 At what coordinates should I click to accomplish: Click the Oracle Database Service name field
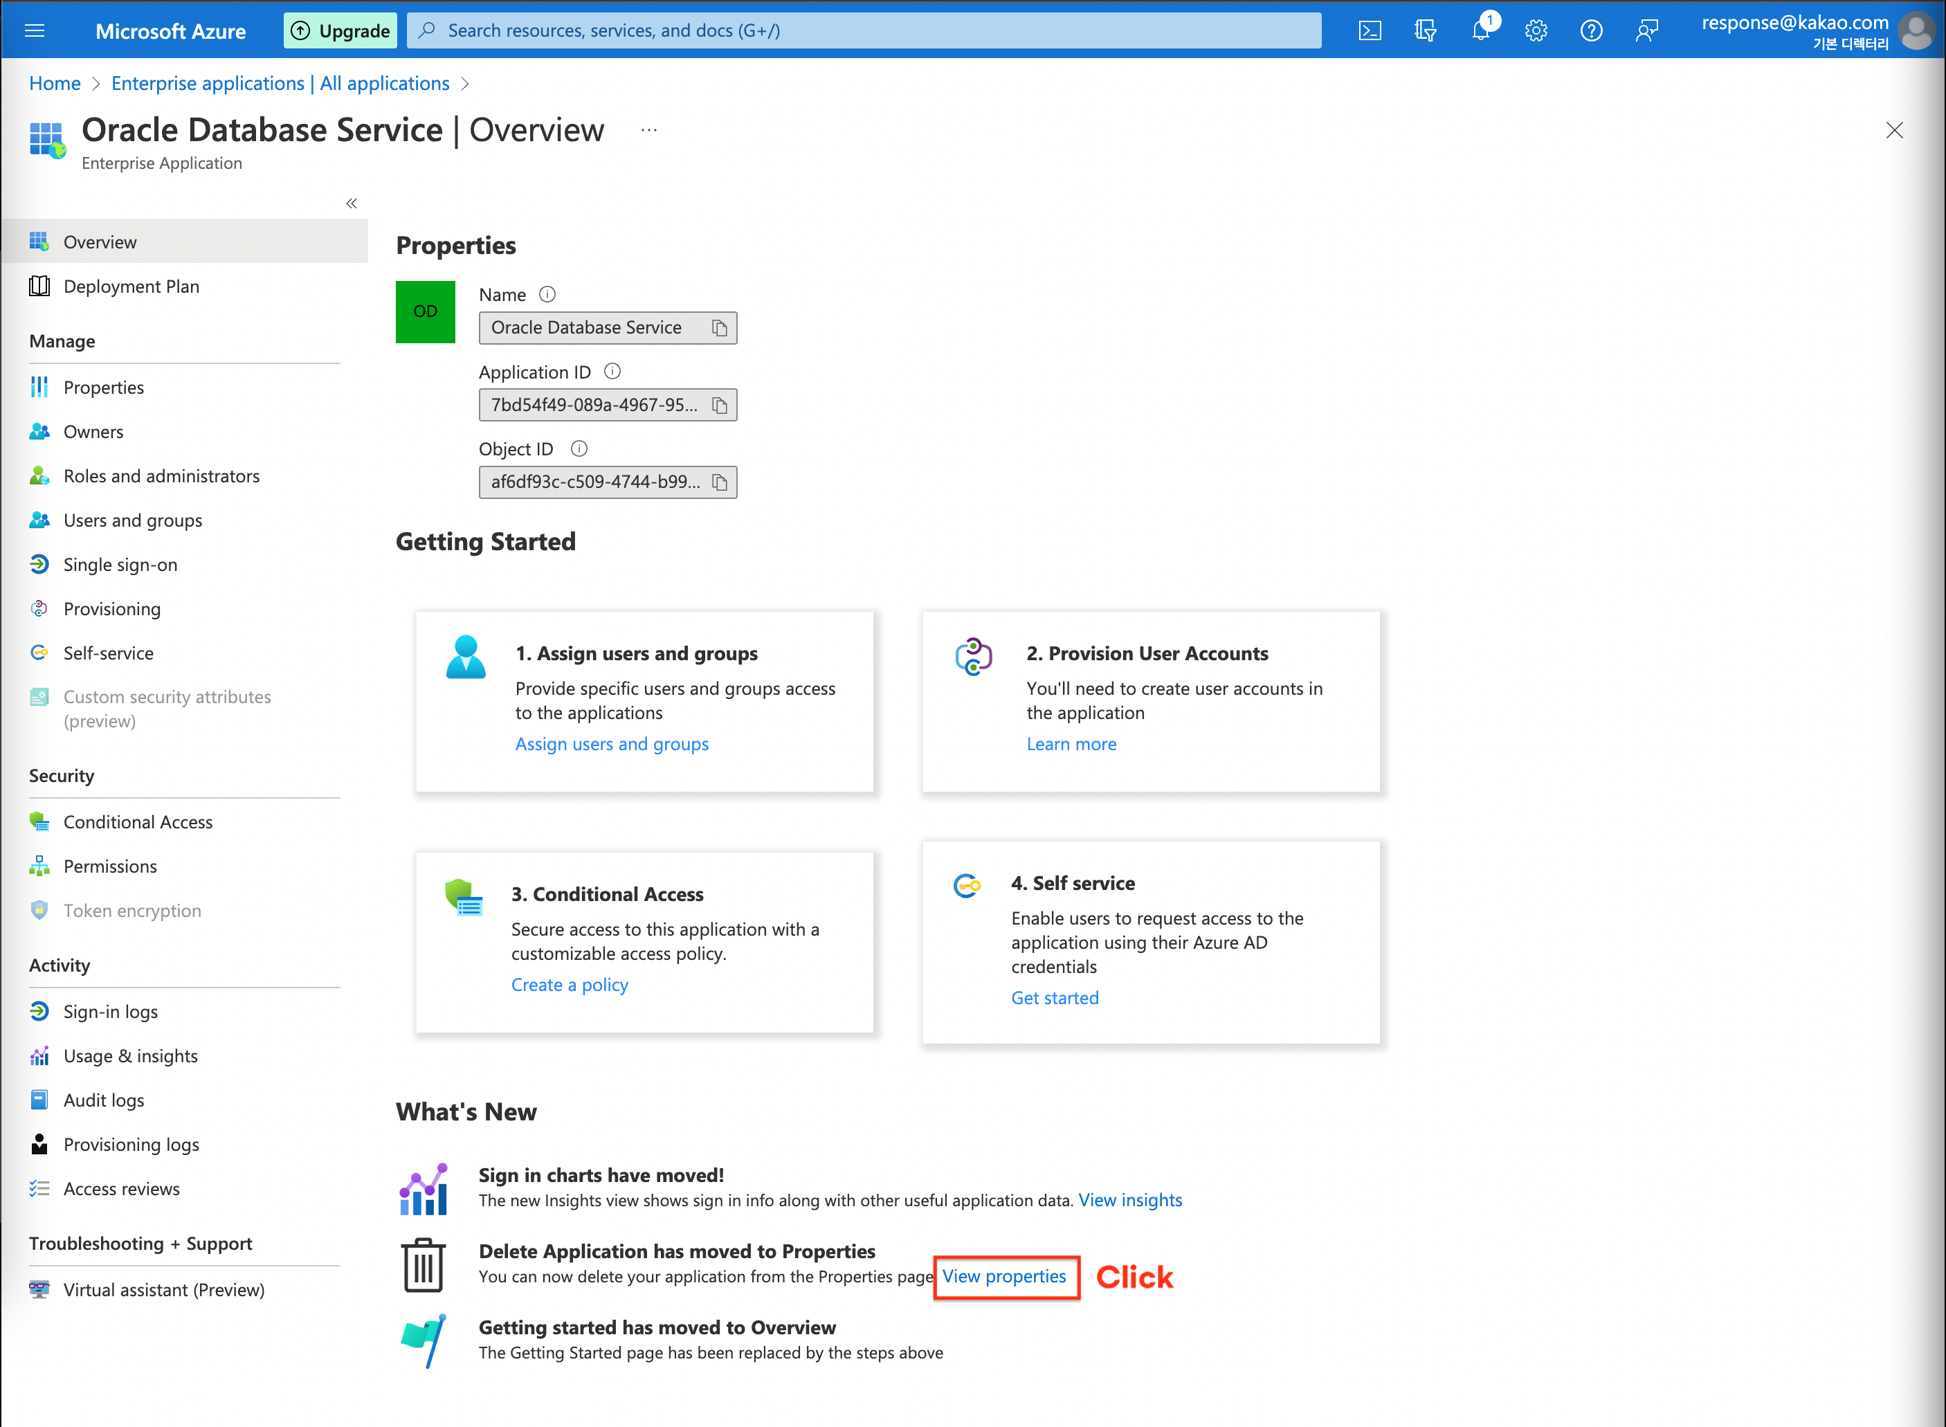[x=608, y=328]
